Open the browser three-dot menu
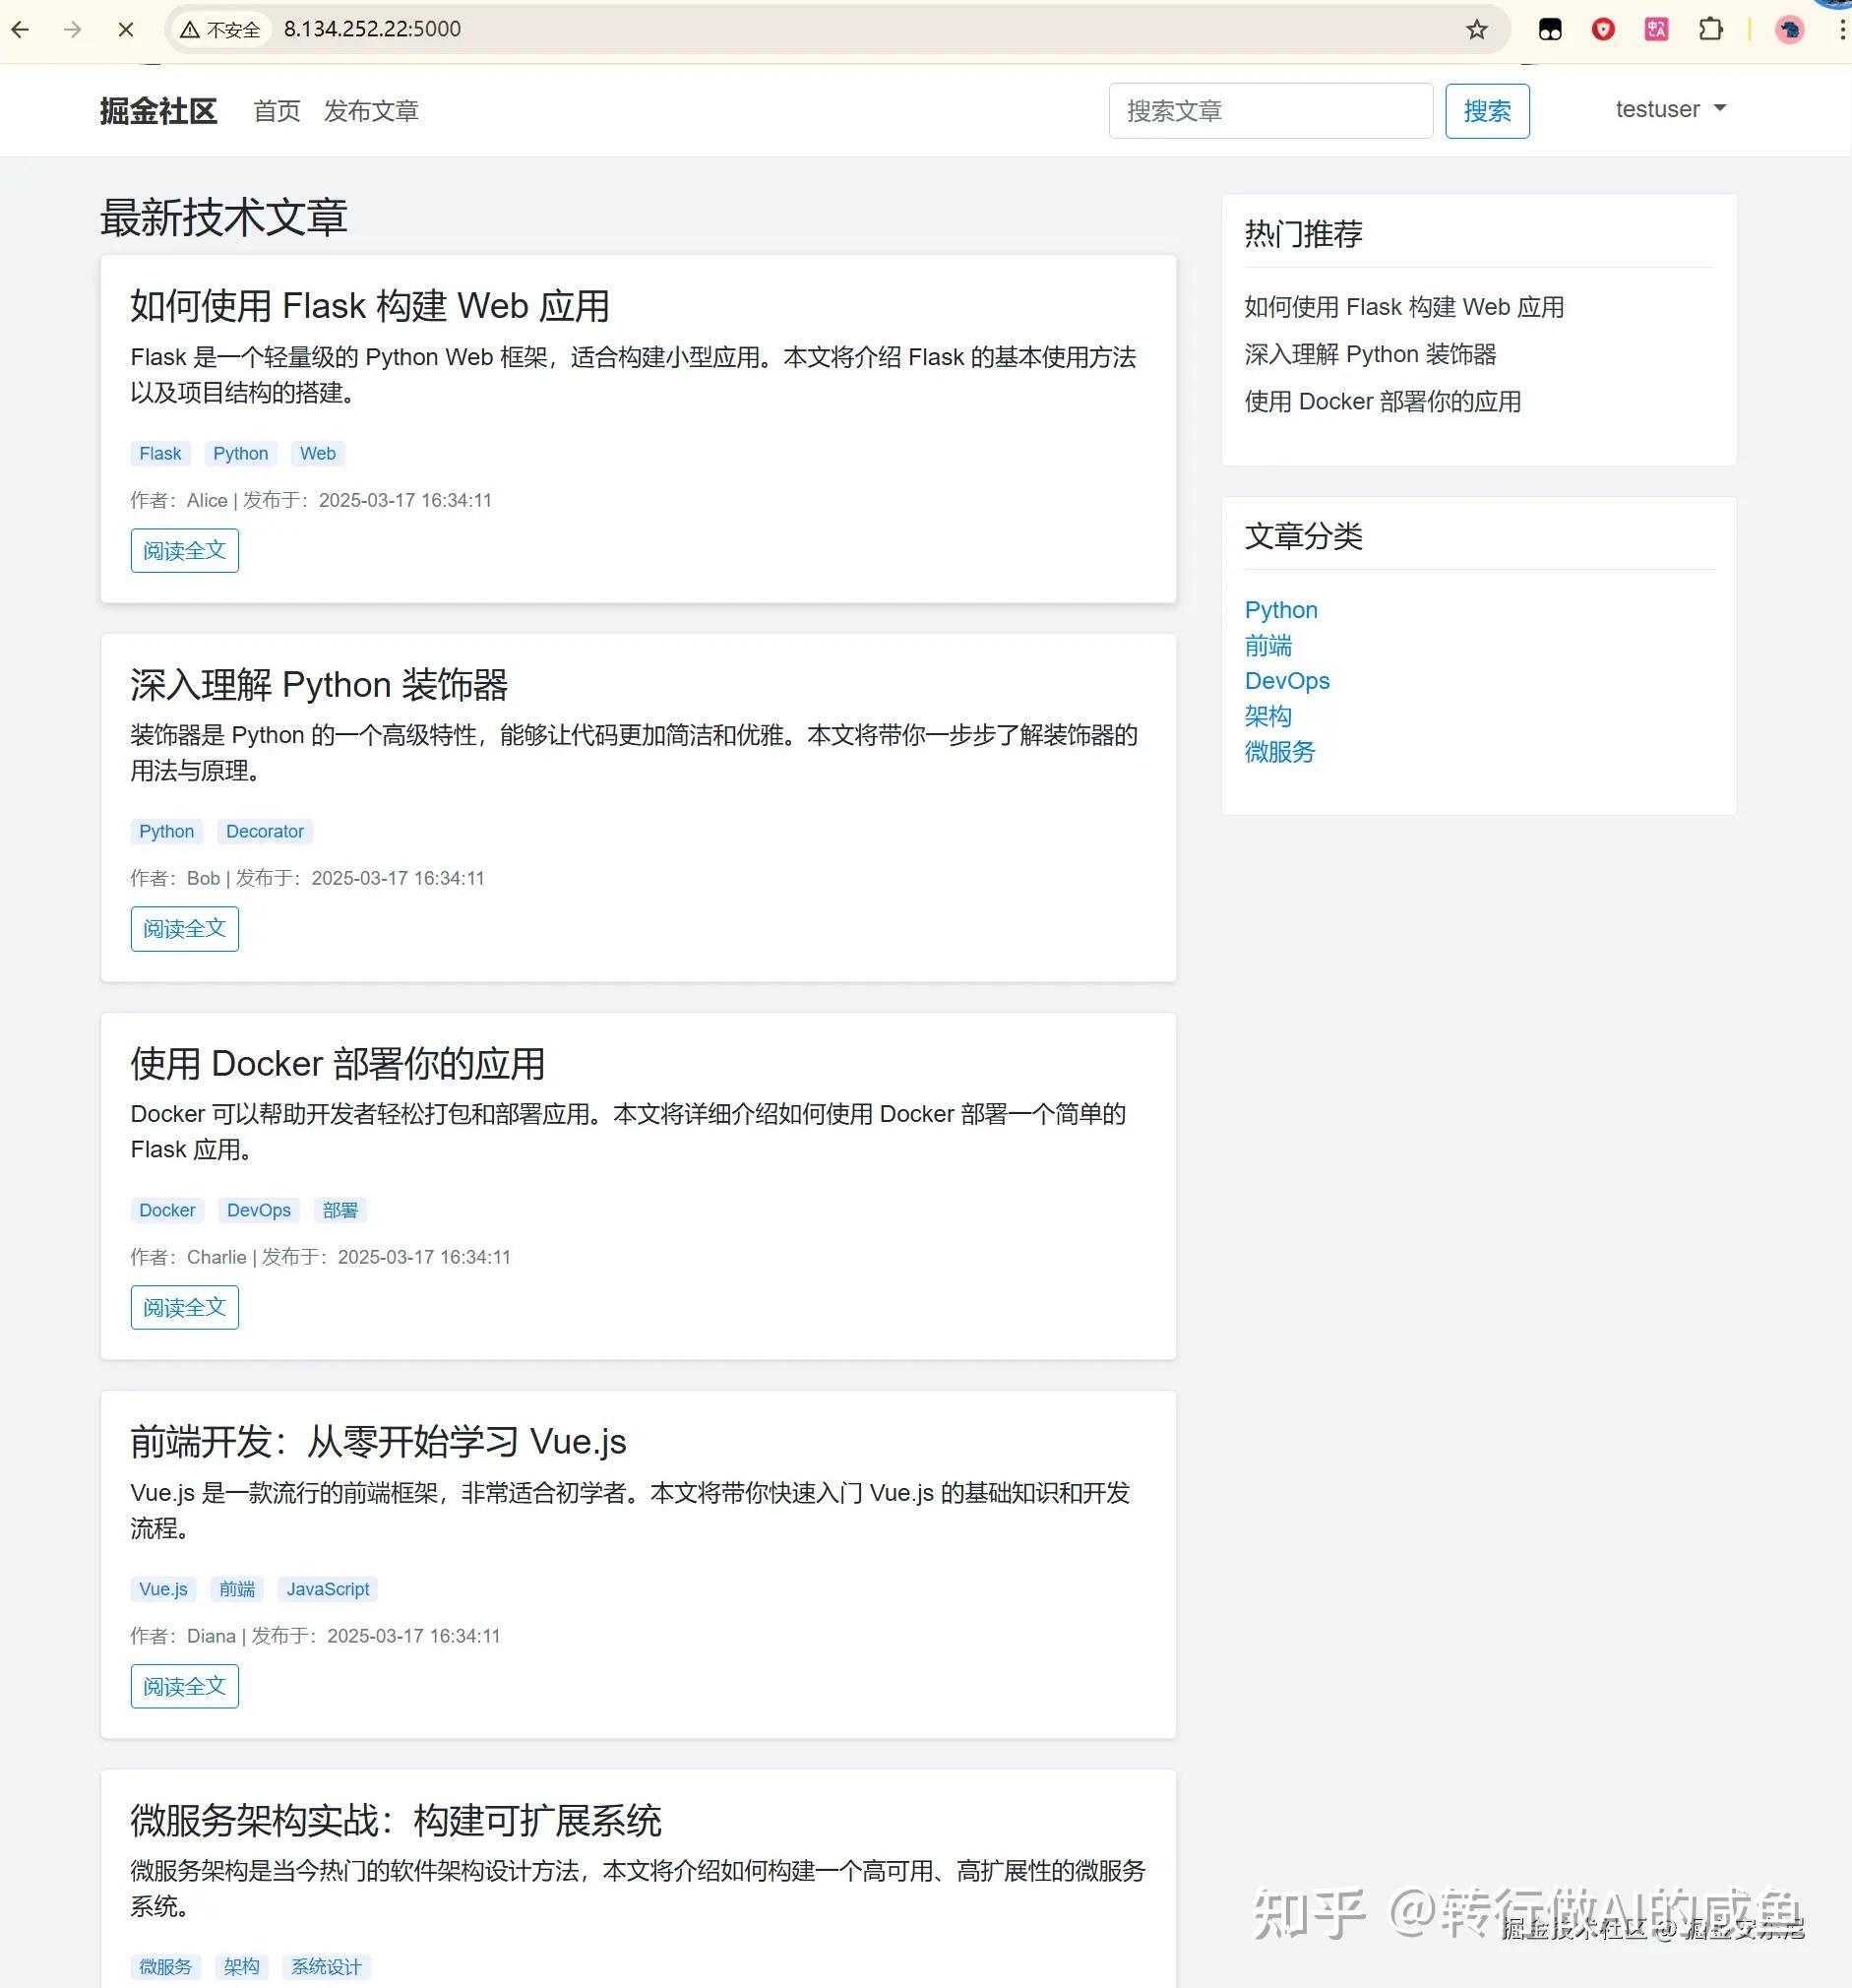 tap(1842, 29)
